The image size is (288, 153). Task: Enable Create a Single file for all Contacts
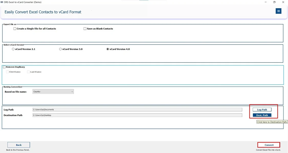(15, 29)
